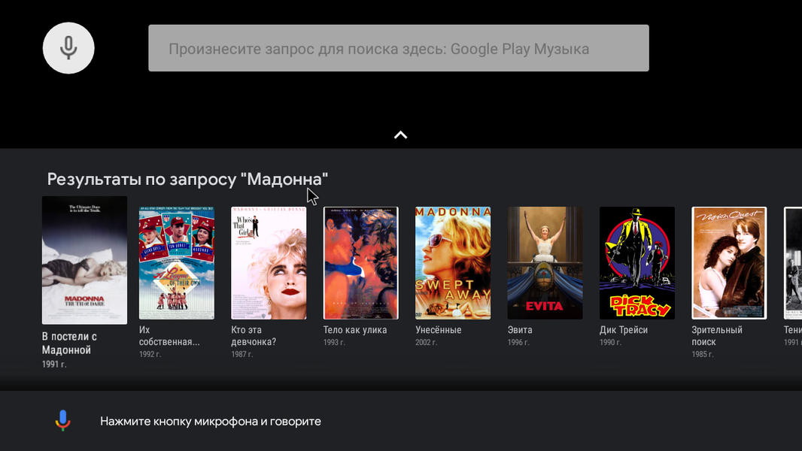Click the year "1992 г." under Их собственная
Screen dimensions: 802x451
[x=150, y=354]
